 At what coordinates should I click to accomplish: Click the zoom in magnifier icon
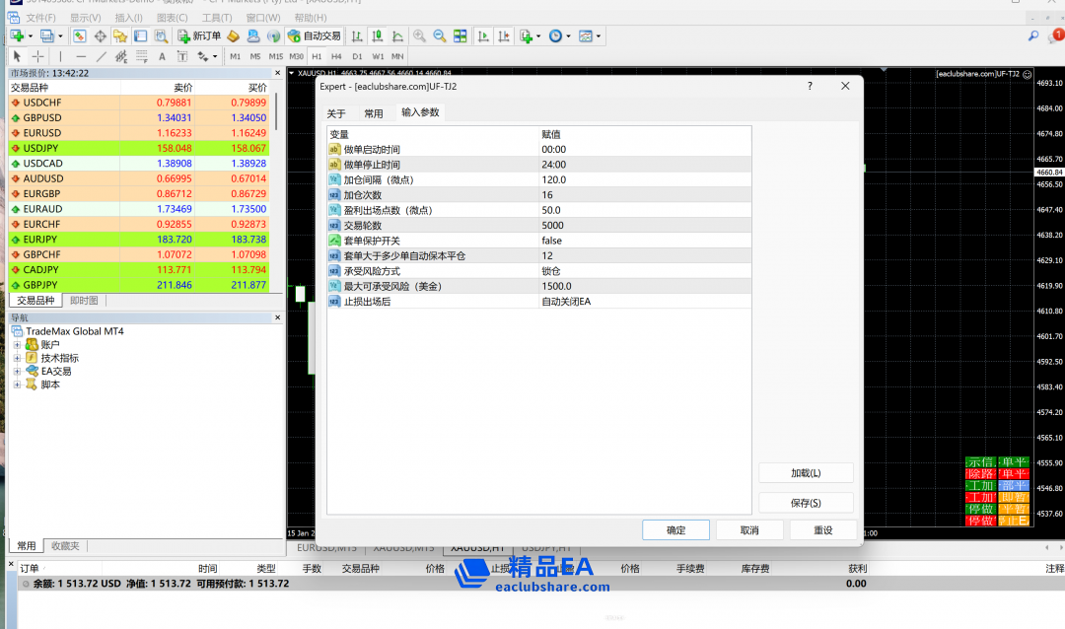(419, 36)
